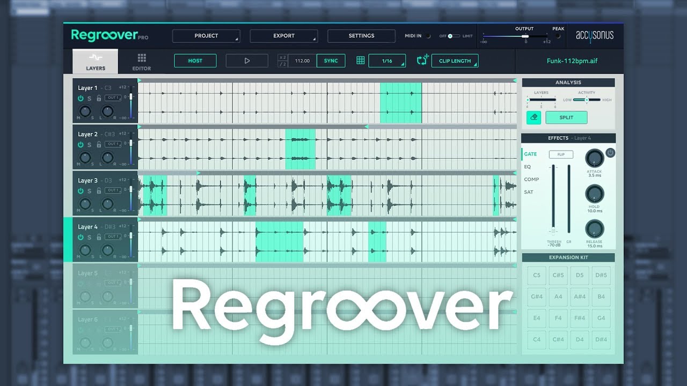The height and width of the screenshot is (386, 687).
Task: Enable HOST transport mode
Action: click(x=195, y=61)
